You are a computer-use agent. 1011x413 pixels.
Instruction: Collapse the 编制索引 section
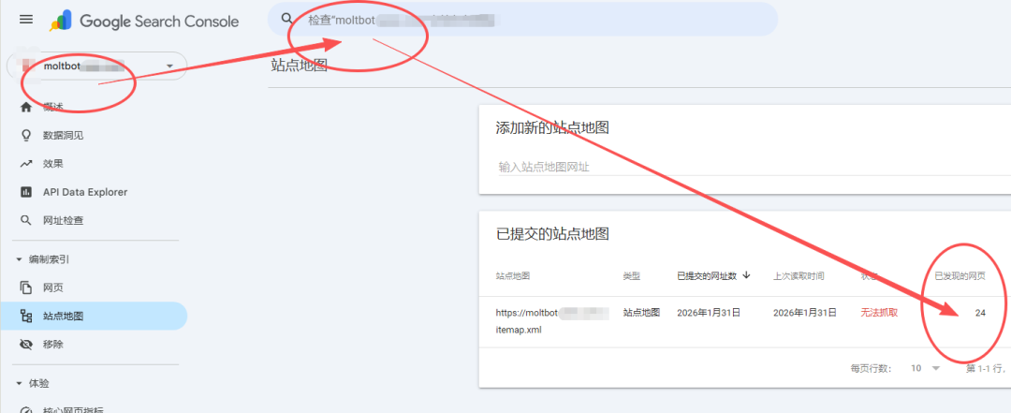click(43, 259)
